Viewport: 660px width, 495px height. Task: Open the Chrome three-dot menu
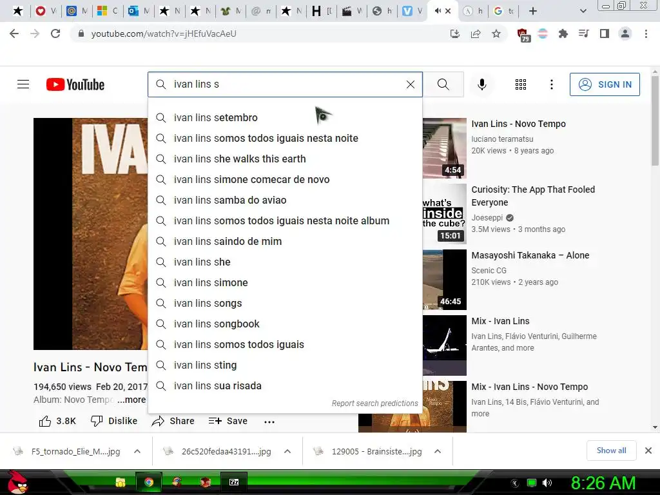[646, 34]
